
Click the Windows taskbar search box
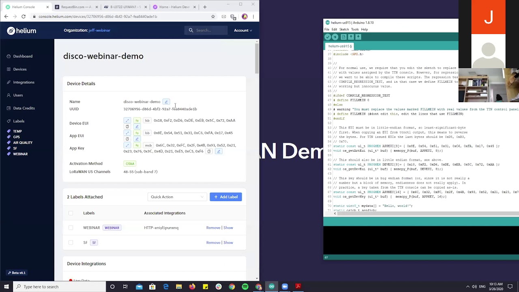(x=59, y=287)
